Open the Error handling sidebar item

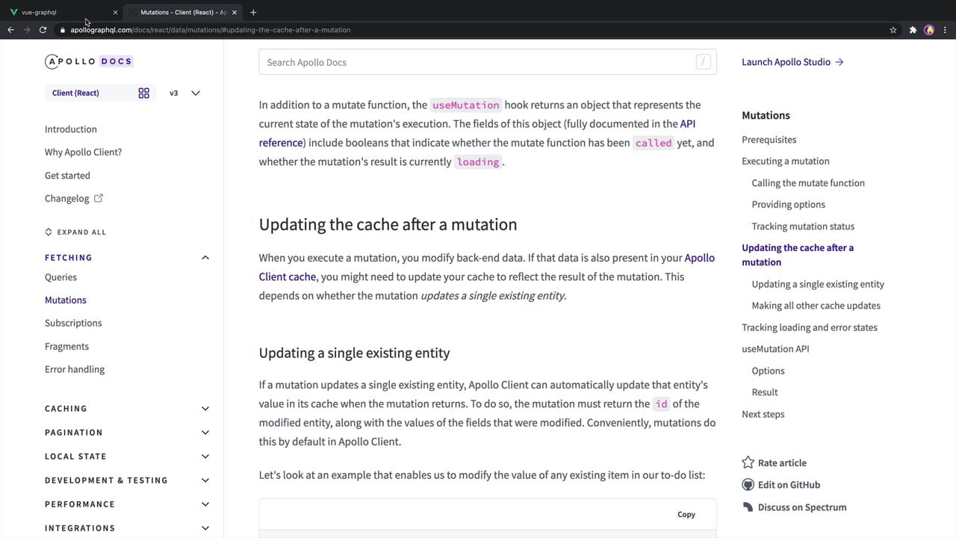coord(75,369)
